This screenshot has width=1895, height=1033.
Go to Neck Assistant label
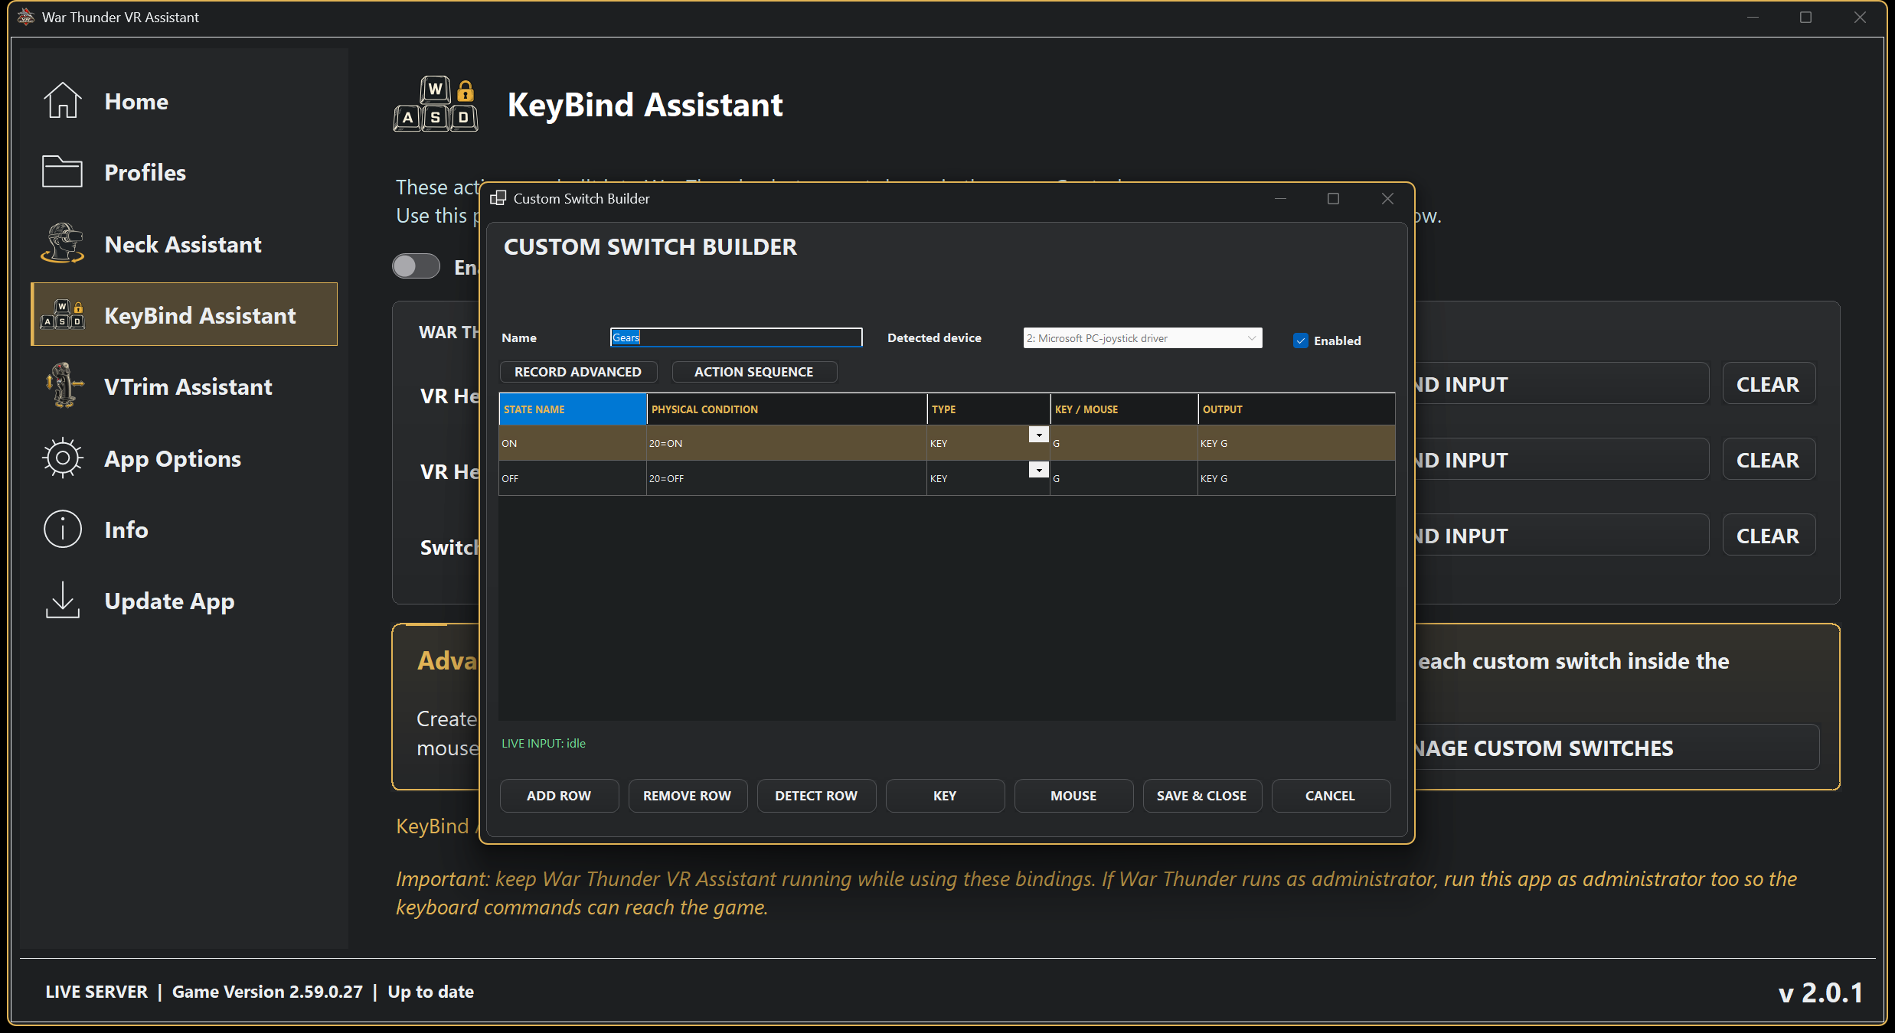tap(183, 244)
